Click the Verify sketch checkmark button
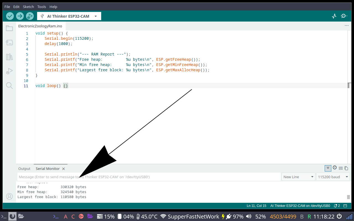 10,16
